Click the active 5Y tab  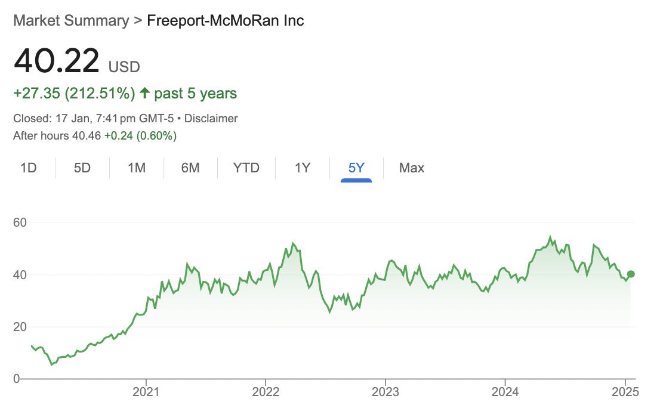click(356, 168)
